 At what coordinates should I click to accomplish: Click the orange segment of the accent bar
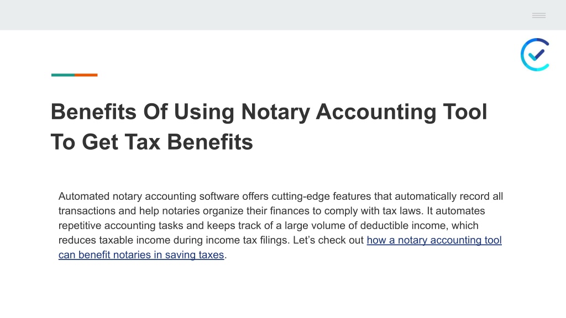(86, 75)
